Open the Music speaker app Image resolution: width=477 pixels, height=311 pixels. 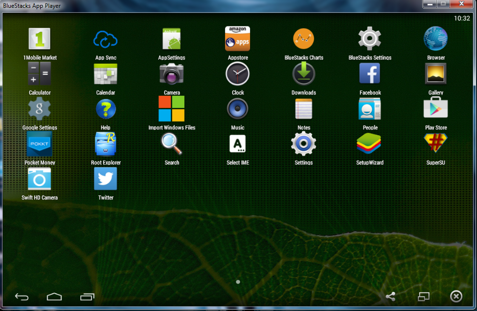pos(238,109)
